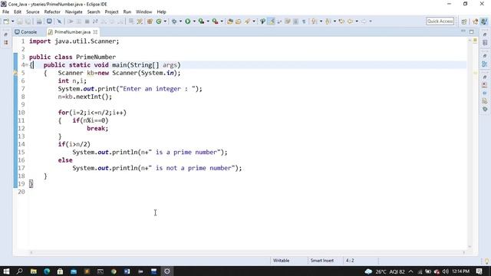Viewport: 491px width, 276px height.
Task: Collapse the main method fold on line 4
Action: (27, 65)
